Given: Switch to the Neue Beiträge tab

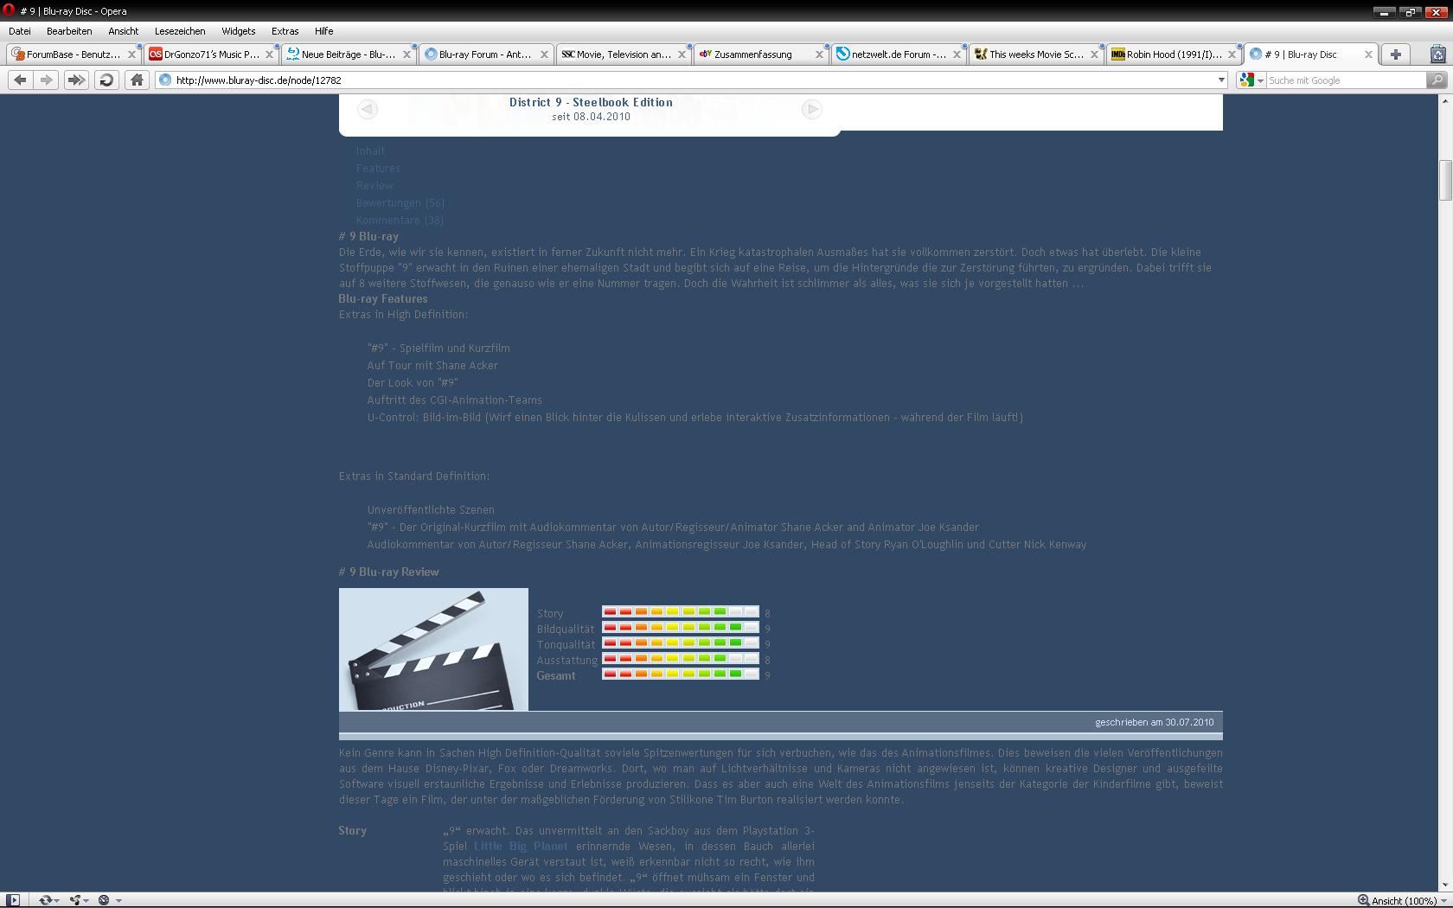Looking at the screenshot, I should tap(349, 54).
